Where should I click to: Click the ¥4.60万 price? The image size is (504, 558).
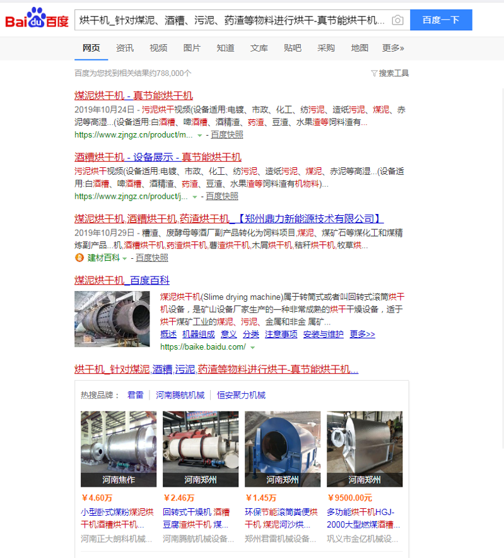97,498
